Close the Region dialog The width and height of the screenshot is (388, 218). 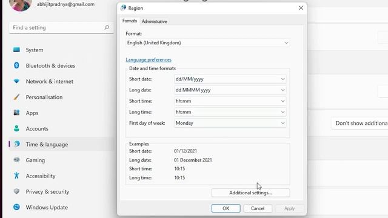click(x=301, y=8)
